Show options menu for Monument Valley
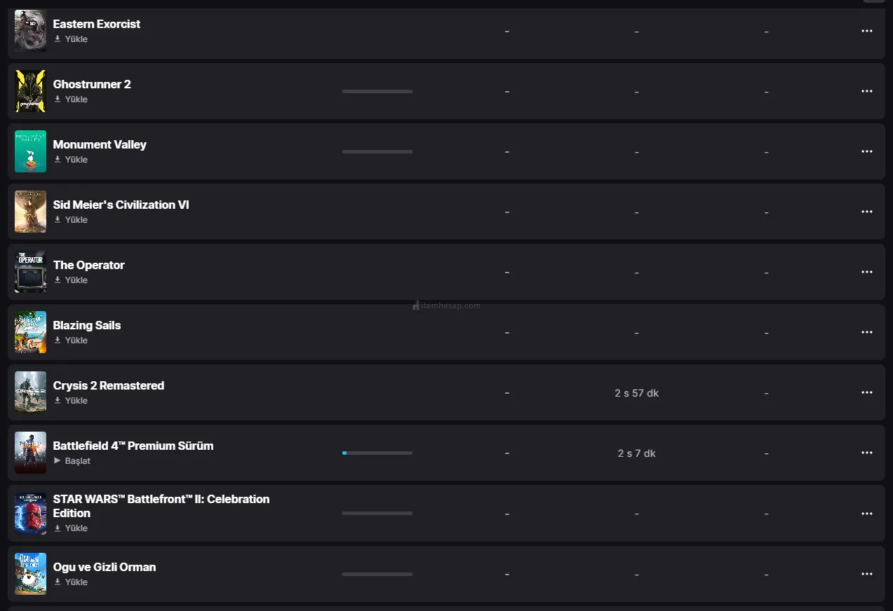 coord(866,151)
